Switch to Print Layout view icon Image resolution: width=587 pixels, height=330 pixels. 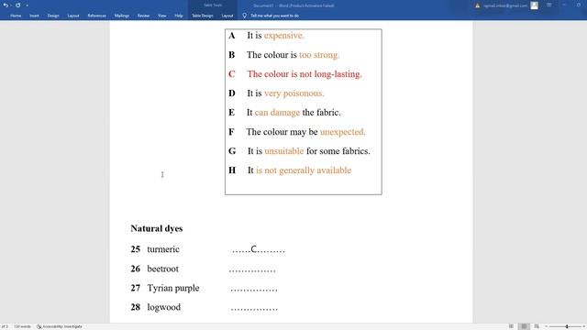click(x=524, y=326)
